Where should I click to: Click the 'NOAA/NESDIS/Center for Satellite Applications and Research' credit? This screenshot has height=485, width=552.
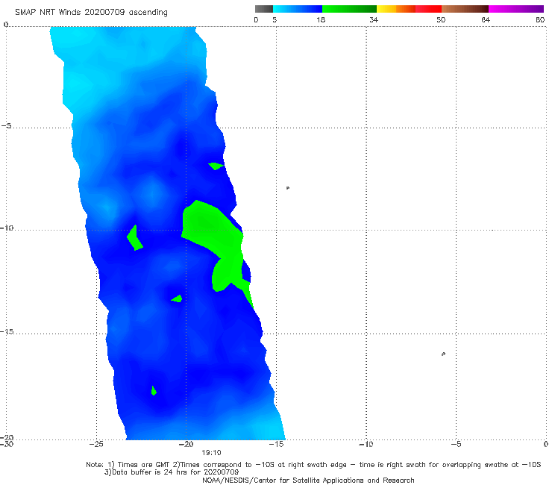coord(308,481)
